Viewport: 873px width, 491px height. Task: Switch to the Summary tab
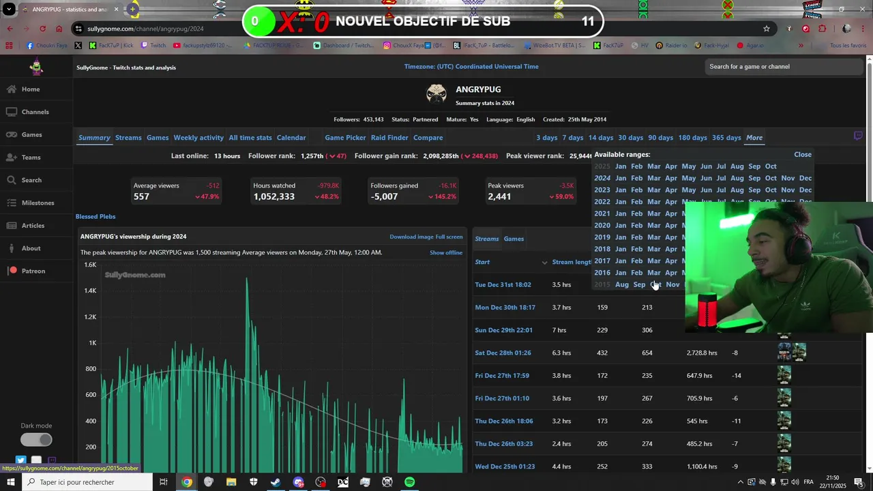(x=94, y=138)
